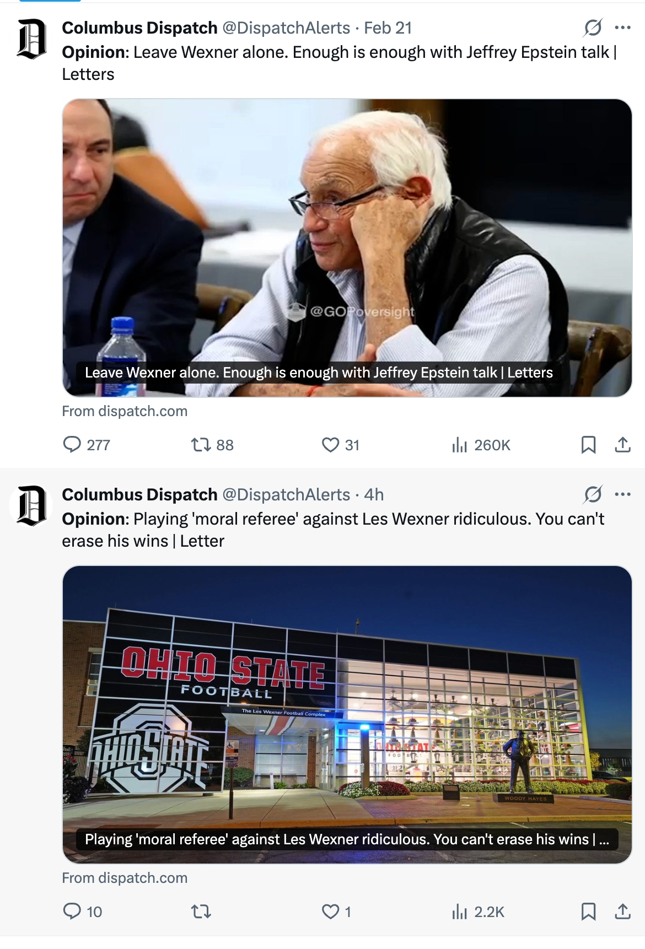Open Grok icon on Feb 21 post
Image resolution: width=645 pixels, height=949 pixels.
coord(593,28)
